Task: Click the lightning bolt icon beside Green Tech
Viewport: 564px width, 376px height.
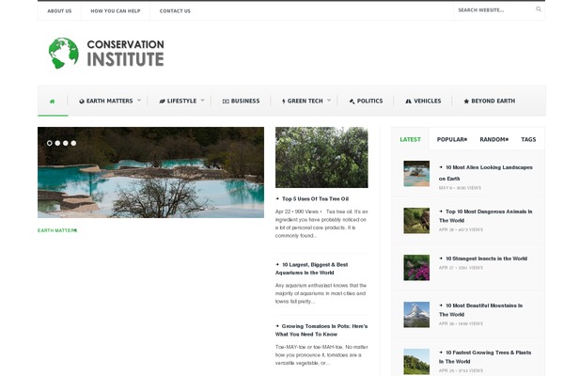Action: tap(284, 102)
